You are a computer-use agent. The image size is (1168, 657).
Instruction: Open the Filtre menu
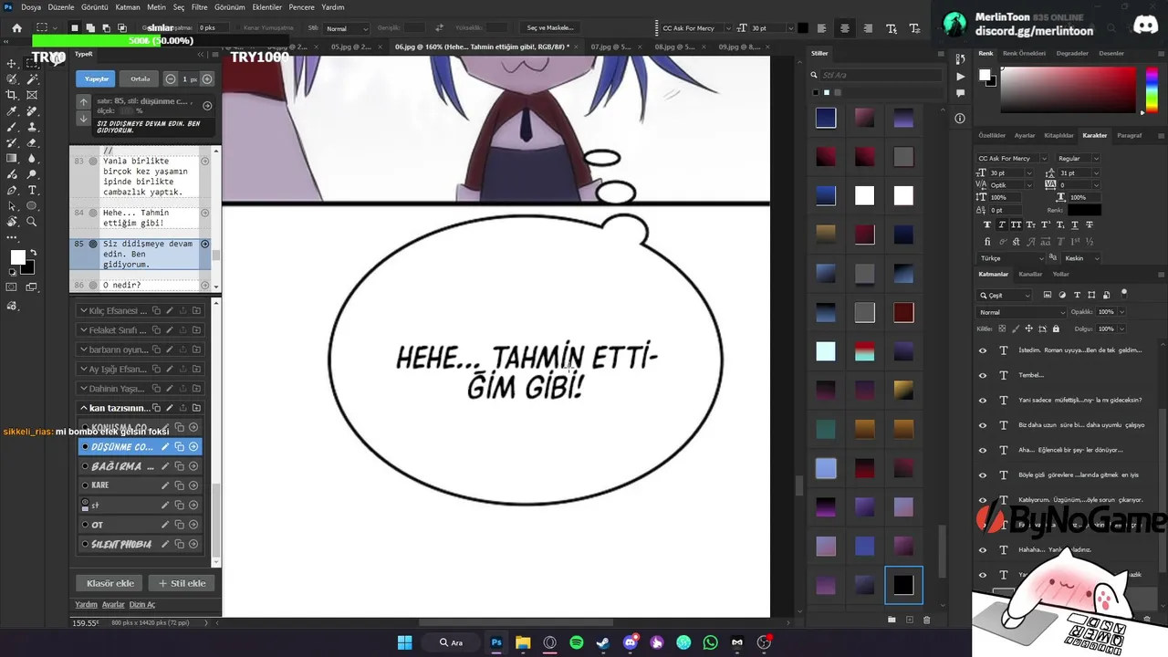point(199,6)
